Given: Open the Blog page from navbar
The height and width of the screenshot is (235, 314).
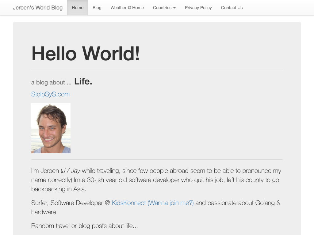Looking at the screenshot, I should (x=97, y=8).
